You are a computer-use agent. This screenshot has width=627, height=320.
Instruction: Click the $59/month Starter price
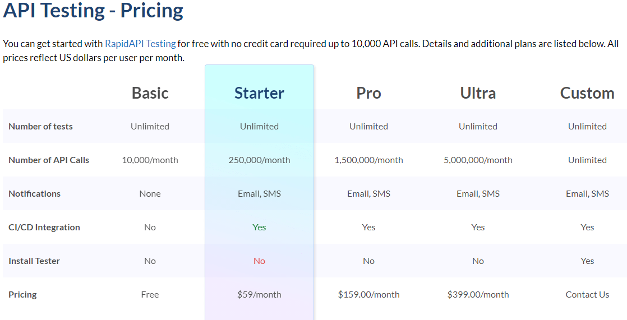(259, 294)
